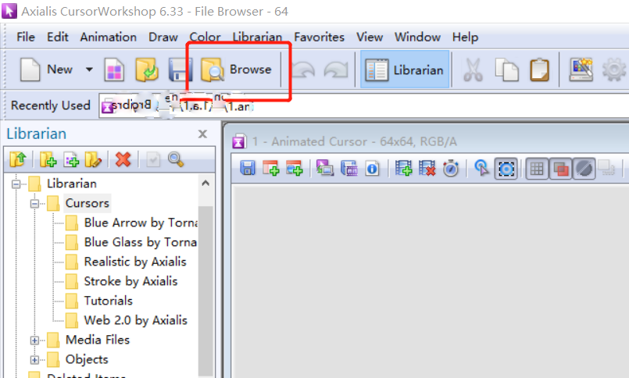The image size is (629, 378).
Task: Click the add frame filmstrip icon
Action: [403, 168]
